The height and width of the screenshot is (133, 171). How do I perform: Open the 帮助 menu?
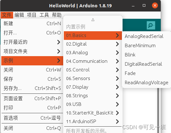tap(57, 15)
